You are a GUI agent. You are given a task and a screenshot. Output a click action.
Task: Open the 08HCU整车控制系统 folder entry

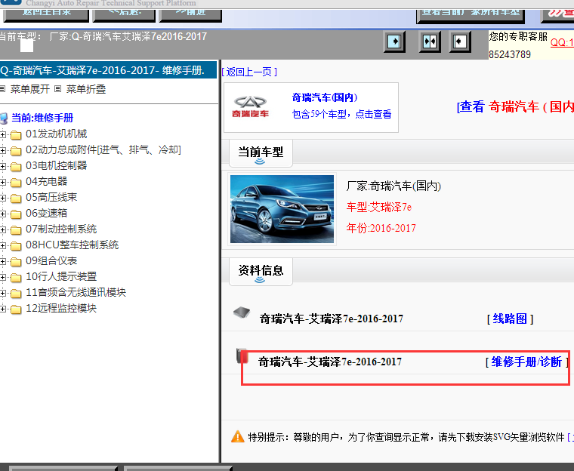[x=72, y=245]
